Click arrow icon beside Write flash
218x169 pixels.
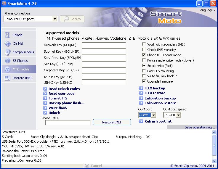(x=45, y=108)
